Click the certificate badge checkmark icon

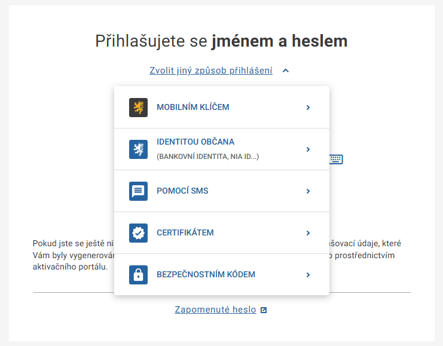pyautogui.click(x=138, y=233)
